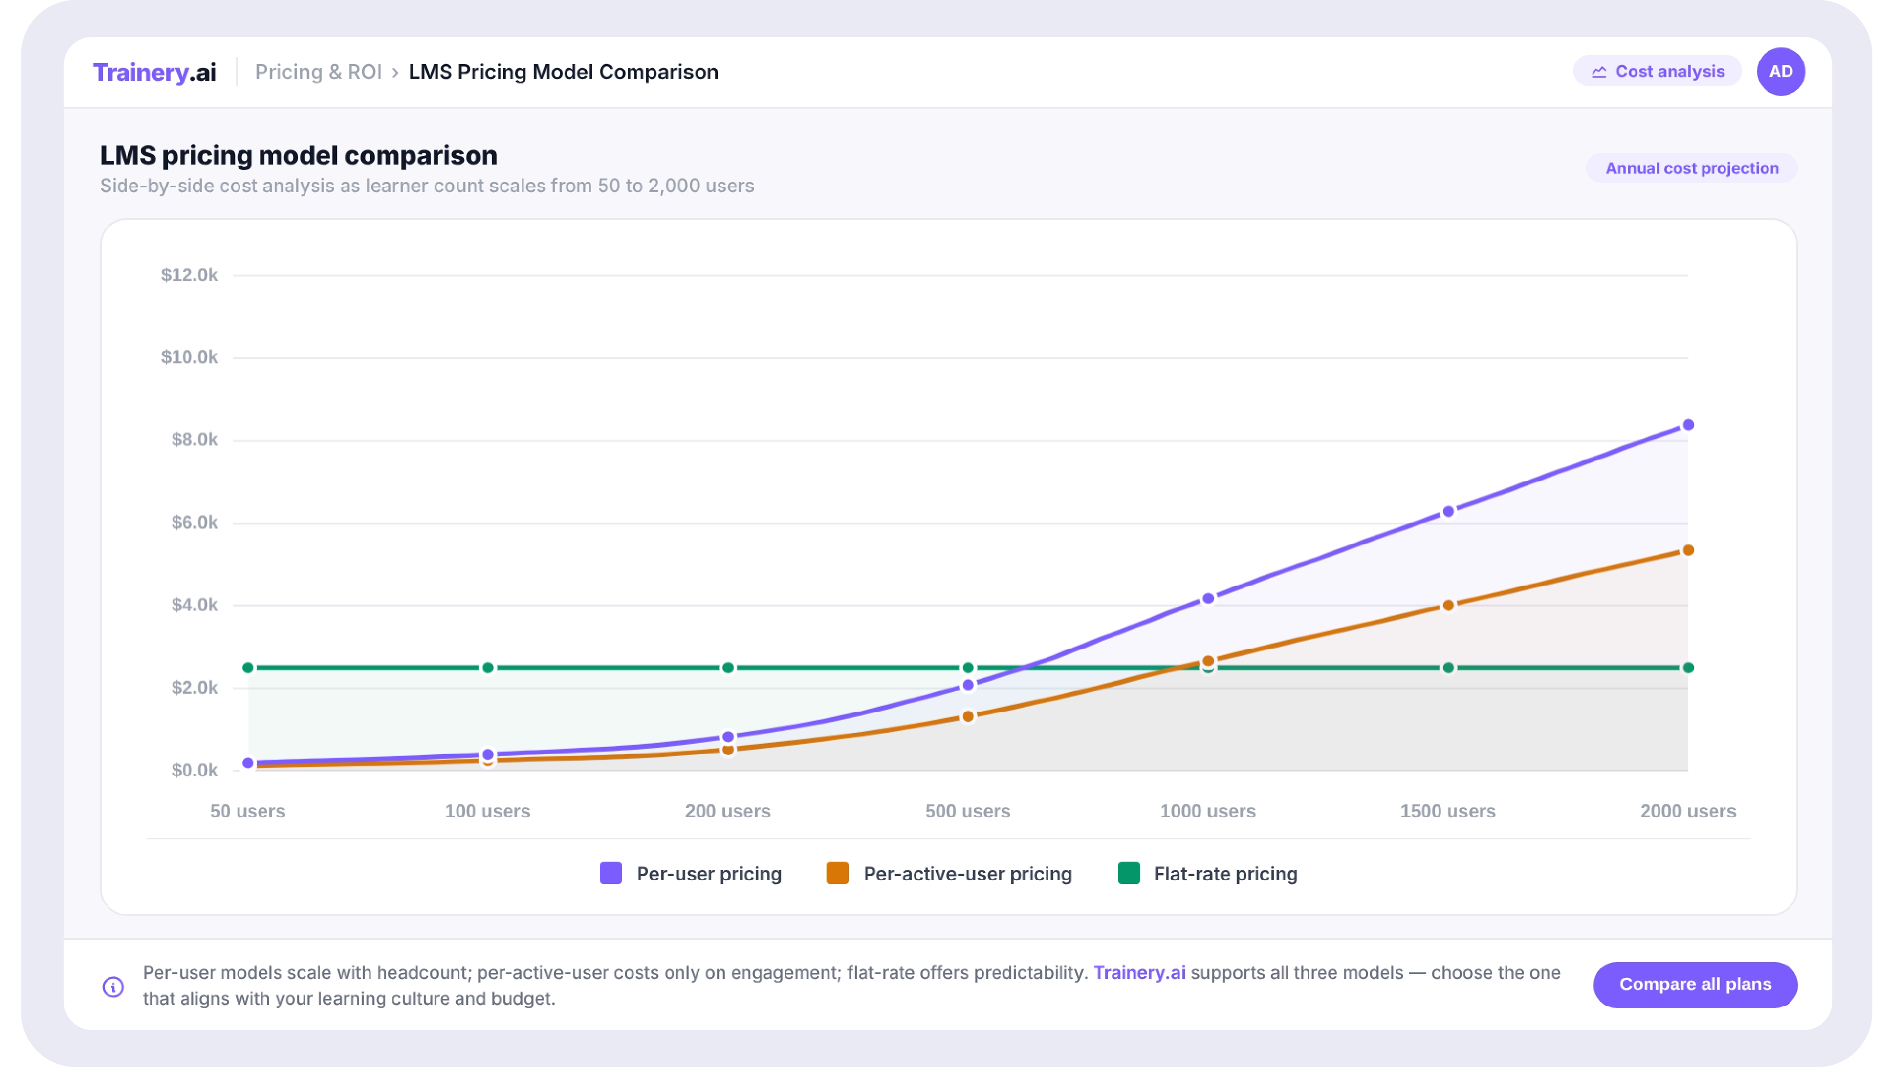The image size is (1898, 1067).
Task: Click the 50 users axis label
Action: click(248, 811)
